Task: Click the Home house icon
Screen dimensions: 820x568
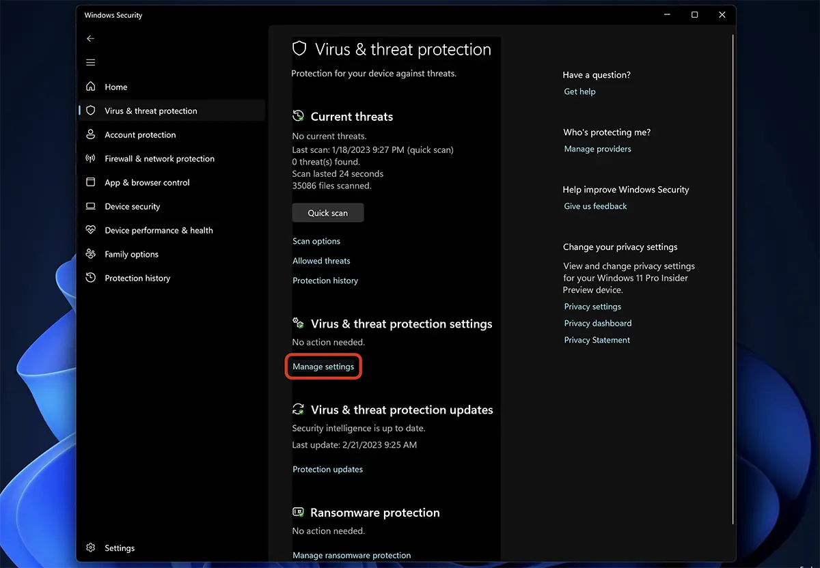Action: coord(90,87)
